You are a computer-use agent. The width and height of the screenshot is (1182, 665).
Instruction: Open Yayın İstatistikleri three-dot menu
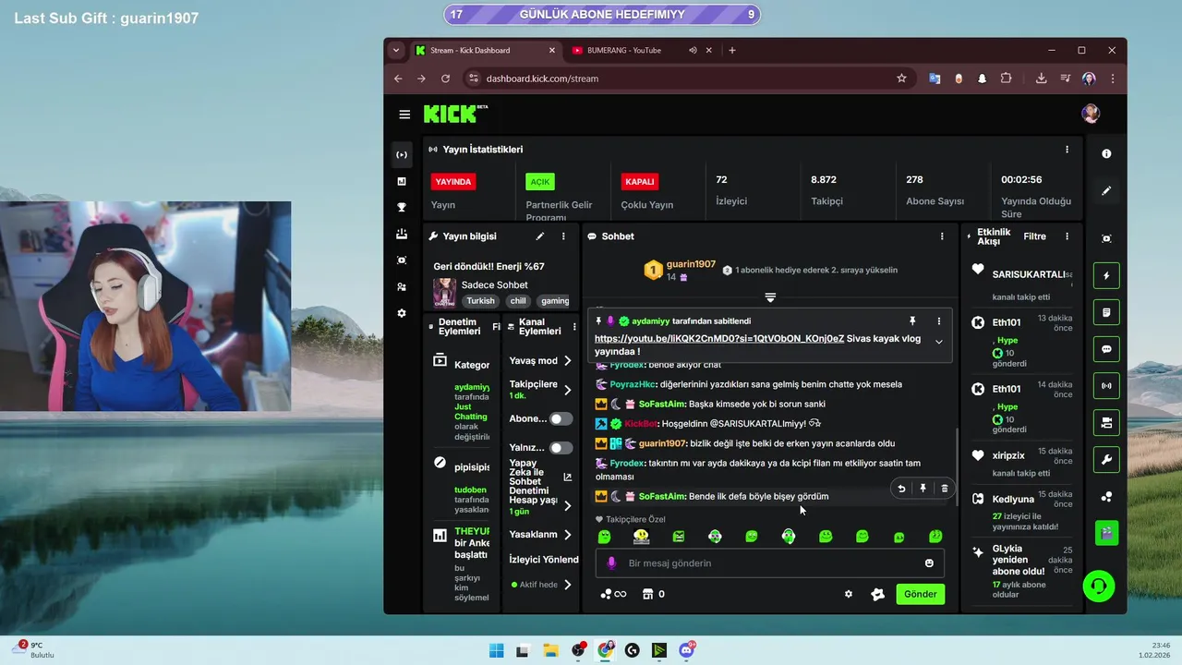1067,150
